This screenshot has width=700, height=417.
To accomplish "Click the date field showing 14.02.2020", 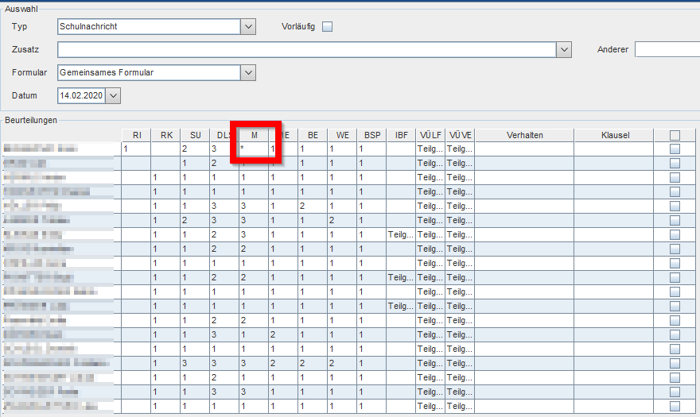I will point(82,95).
